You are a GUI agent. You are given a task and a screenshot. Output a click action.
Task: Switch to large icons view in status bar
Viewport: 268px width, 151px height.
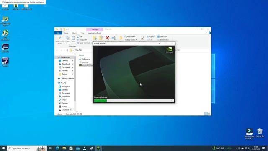[209, 114]
